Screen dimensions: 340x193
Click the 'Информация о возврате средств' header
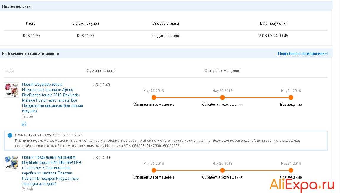coord(30,54)
